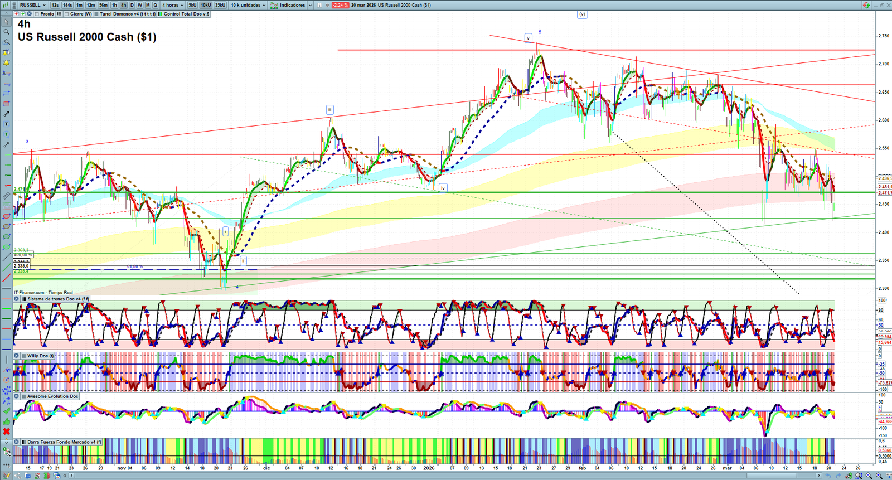Switch to the 1h timeframe
Screen dimensions: 892x480
point(114,5)
